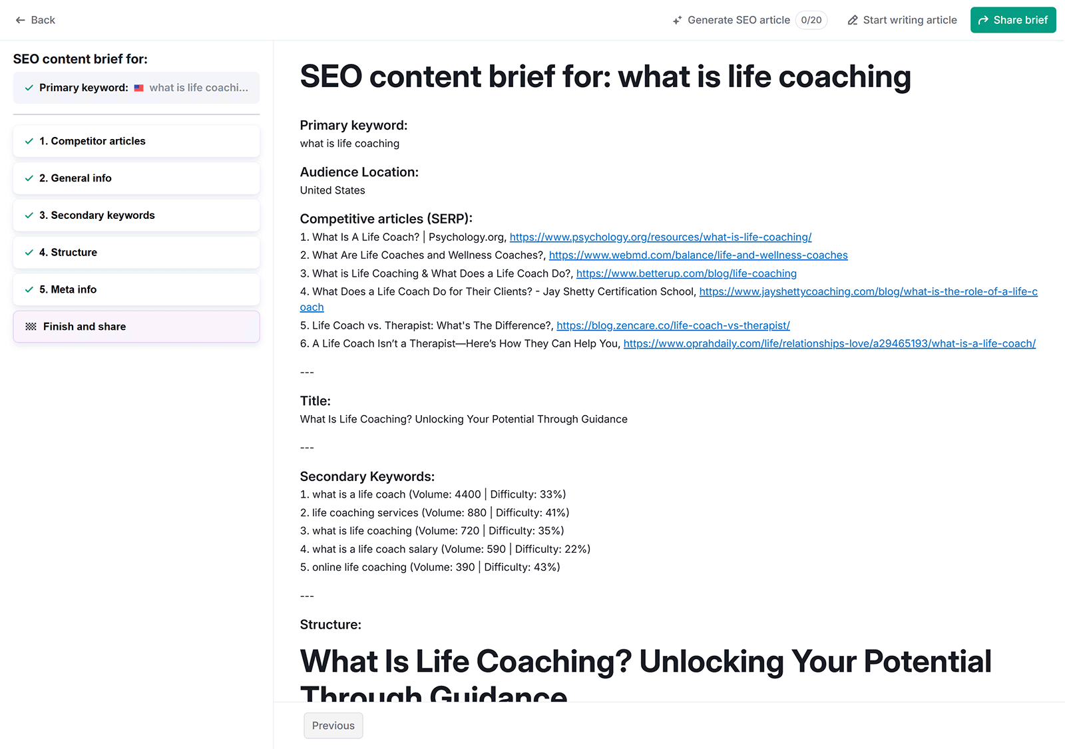
Task: Click the 0/20 article count badge
Action: pos(811,20)
